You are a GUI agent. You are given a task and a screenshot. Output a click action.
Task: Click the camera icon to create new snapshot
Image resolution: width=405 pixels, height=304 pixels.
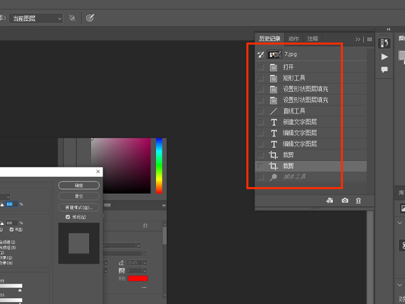tap(345, 201)
